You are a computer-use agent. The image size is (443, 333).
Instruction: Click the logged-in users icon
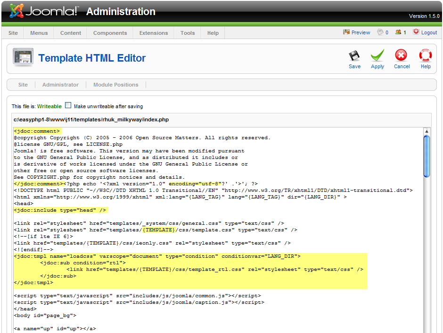tap(398, 32)
